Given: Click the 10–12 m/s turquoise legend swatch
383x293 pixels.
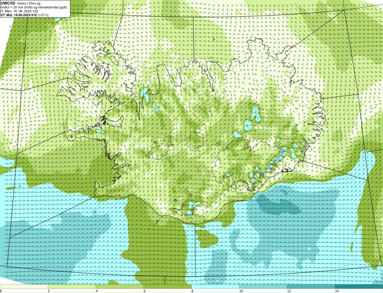Looking at the screenshot, I should [x=263, y=286].
